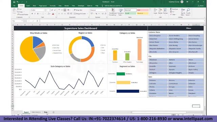This screenshot has width=217, height=122.
Task: Switch to the Insert ribbon tab
Action: [x=28, y=6]
